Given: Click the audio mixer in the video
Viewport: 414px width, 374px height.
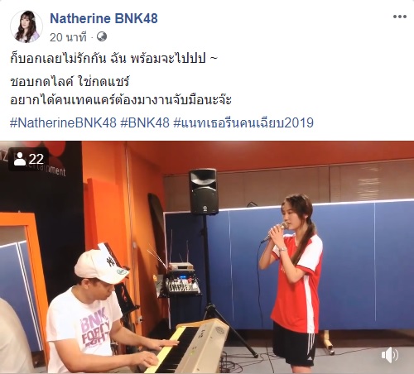Looking at the screenshot, I should tap(182, 285).
